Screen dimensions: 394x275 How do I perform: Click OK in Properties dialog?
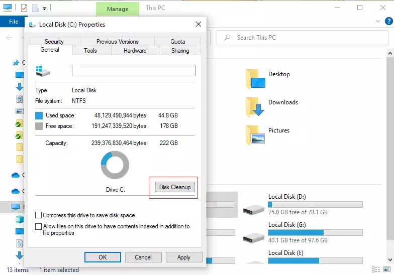(103, 257)
